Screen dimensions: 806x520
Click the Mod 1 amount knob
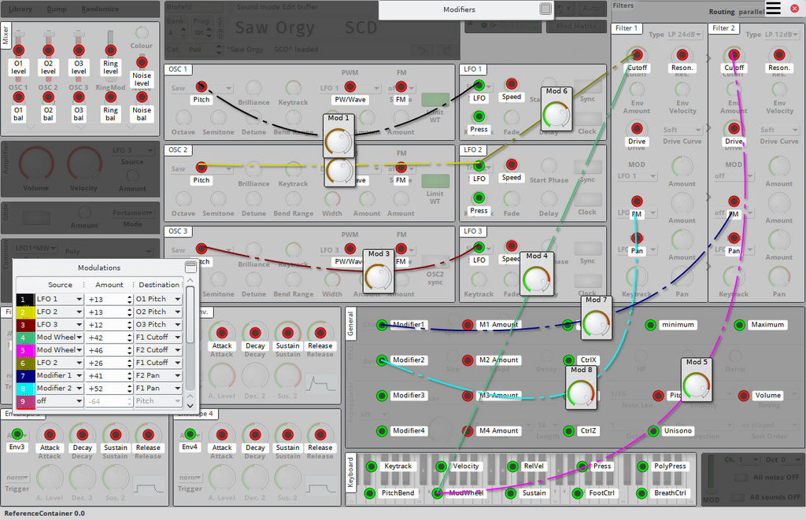339,142
